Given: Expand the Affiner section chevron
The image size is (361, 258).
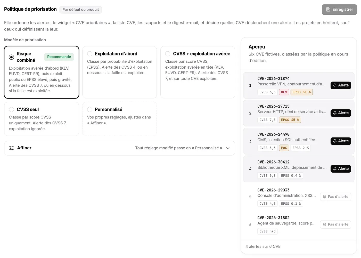Looking at the screenshot, I should pyautogui.click(x=228, y=148).
